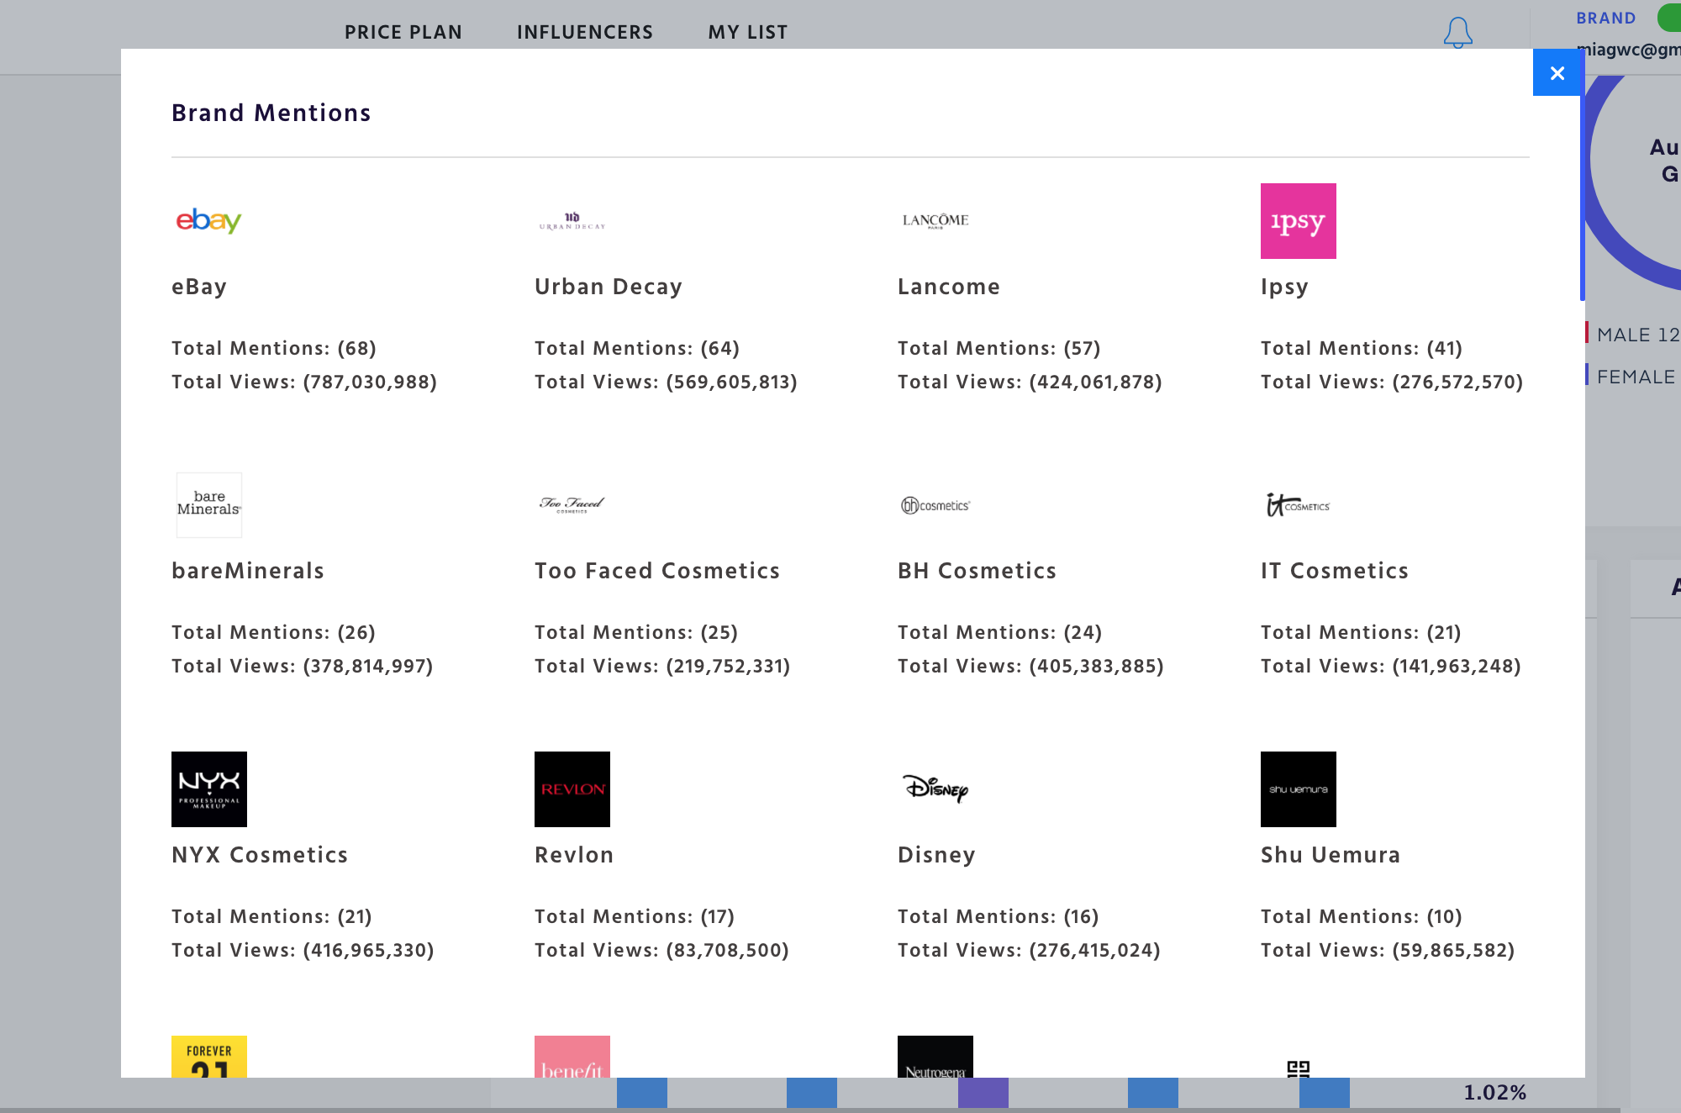Open MY LIST menu item
Screen dimensions: 1681x1113
(x=747, y=33)
